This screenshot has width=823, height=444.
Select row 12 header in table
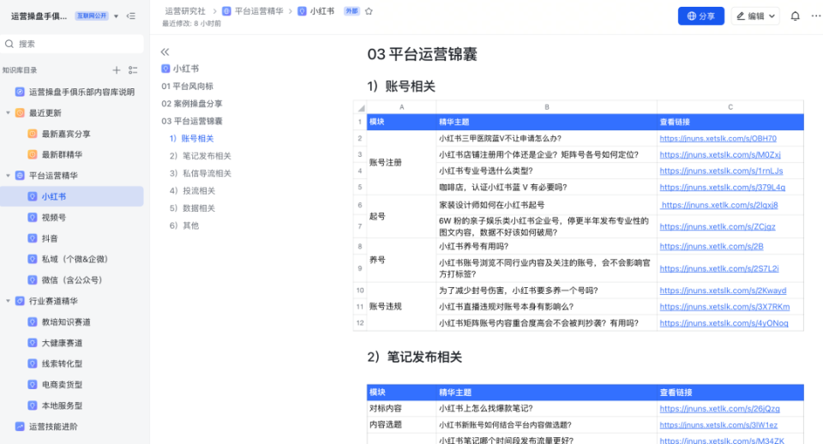[360, 323]
